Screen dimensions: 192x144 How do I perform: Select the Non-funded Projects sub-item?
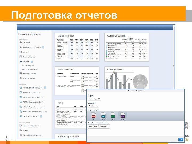[x=29, y=69]
